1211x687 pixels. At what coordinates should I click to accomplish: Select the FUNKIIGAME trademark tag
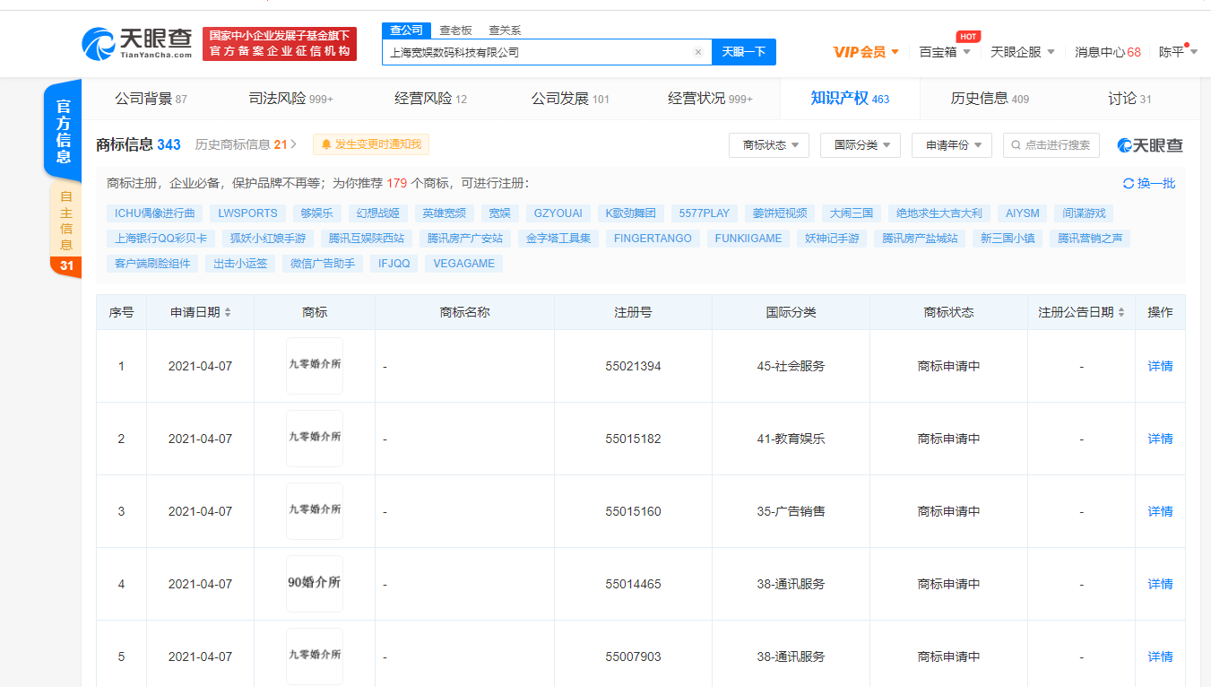748,239
